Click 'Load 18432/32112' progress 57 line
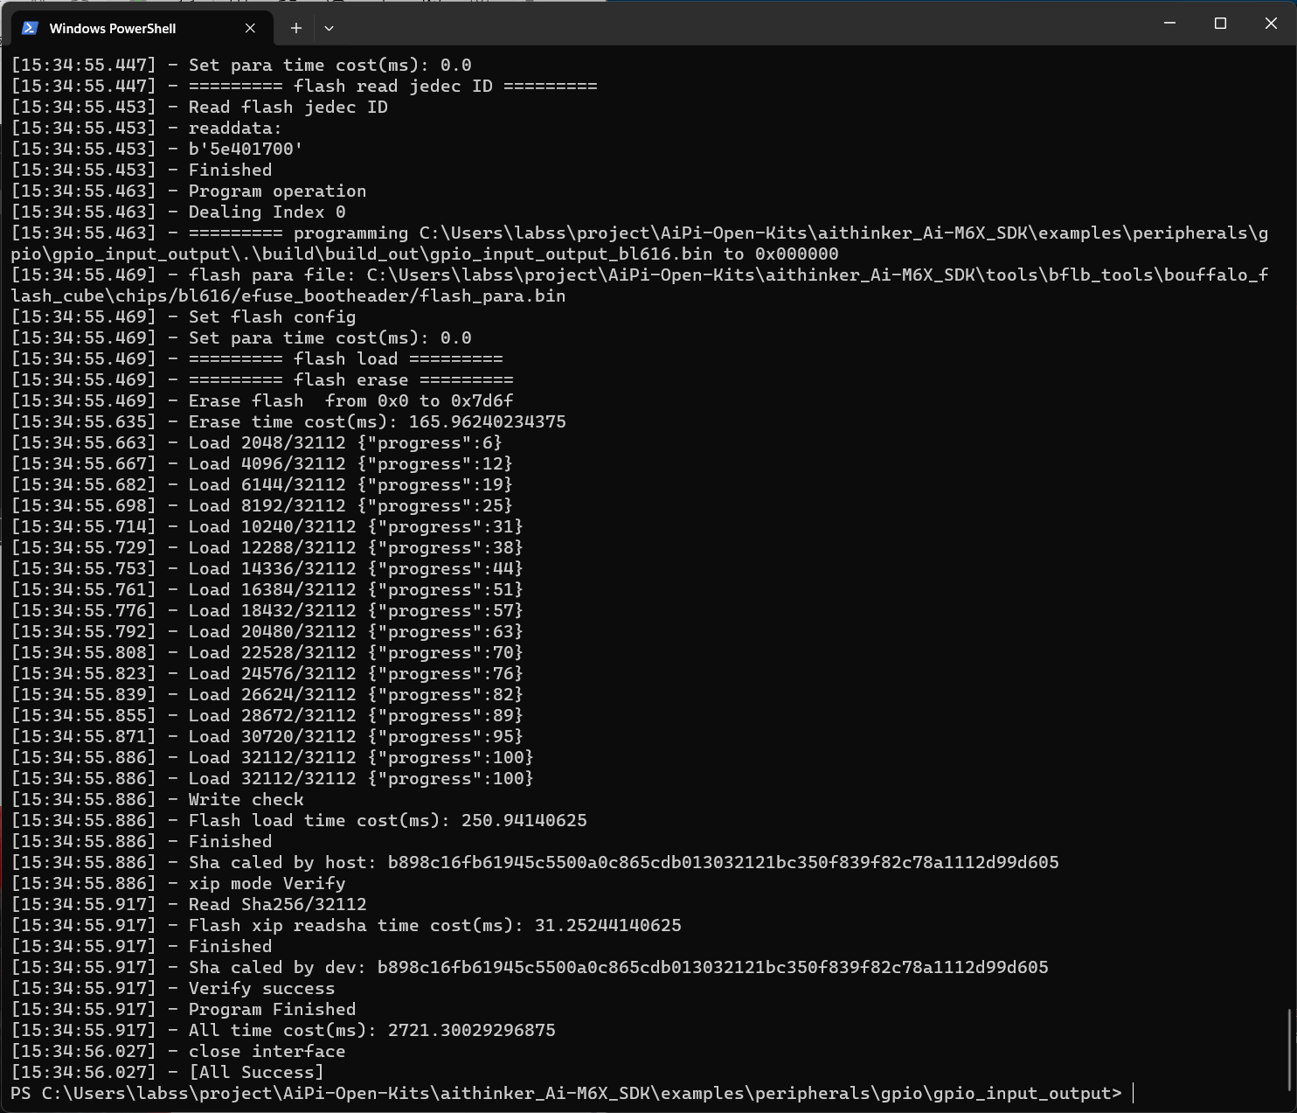Screen dimensions: 1297x1113 pos(267,610)
